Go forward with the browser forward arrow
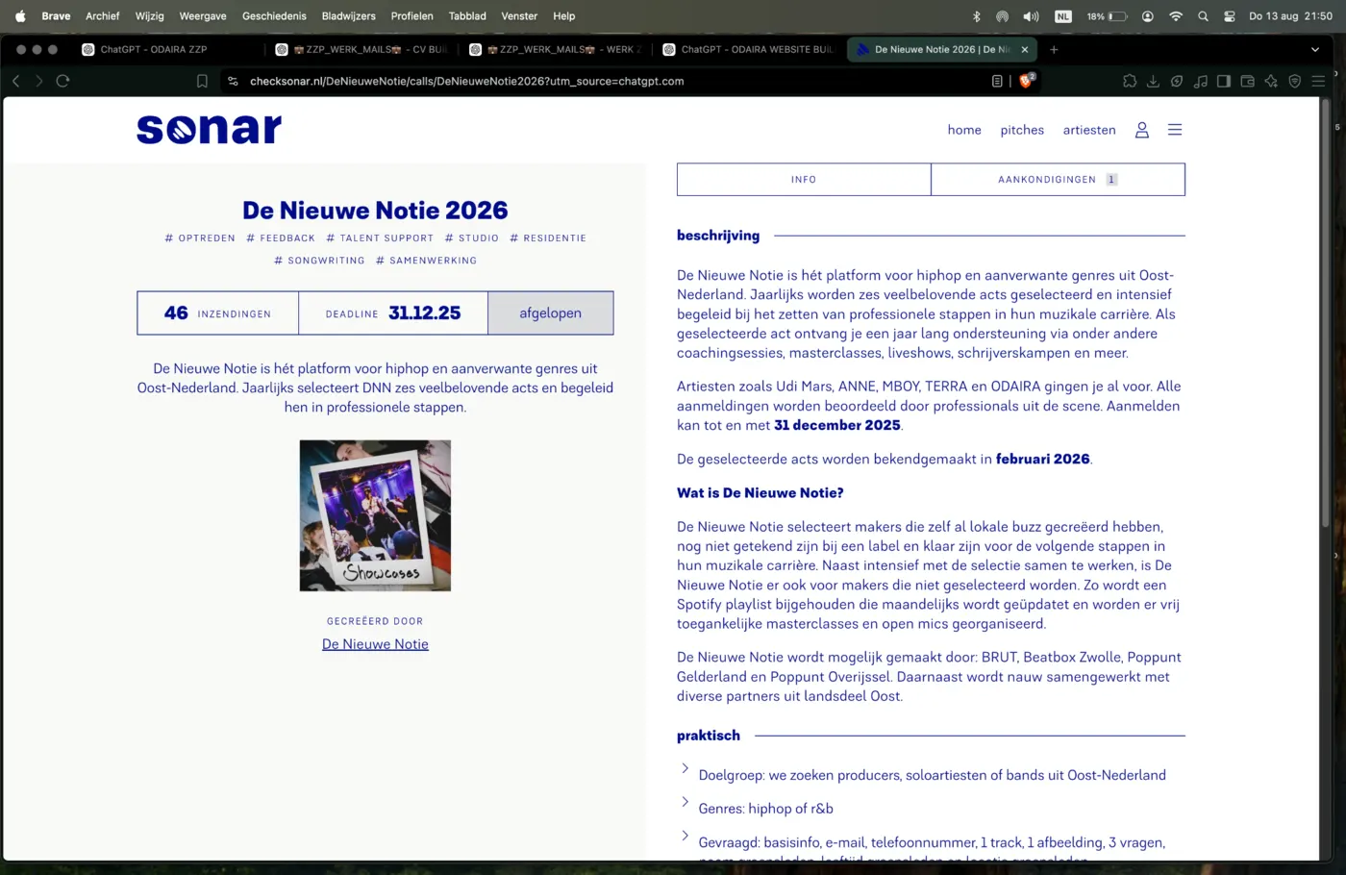The image size is (1346, 875). [39, 81]
